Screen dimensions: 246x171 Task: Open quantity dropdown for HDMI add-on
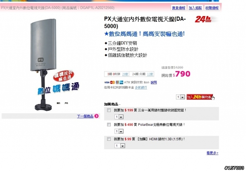pyautogui.click(x=120, y=146)
